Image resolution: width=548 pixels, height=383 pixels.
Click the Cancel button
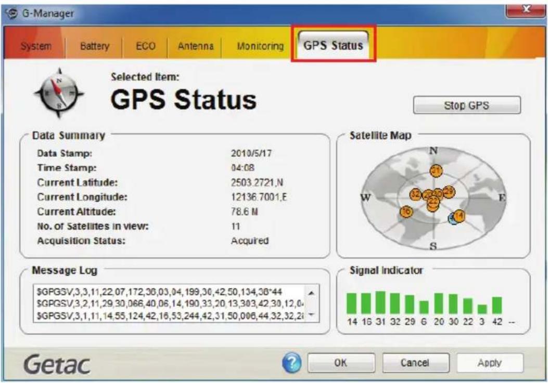click(415, 363)
